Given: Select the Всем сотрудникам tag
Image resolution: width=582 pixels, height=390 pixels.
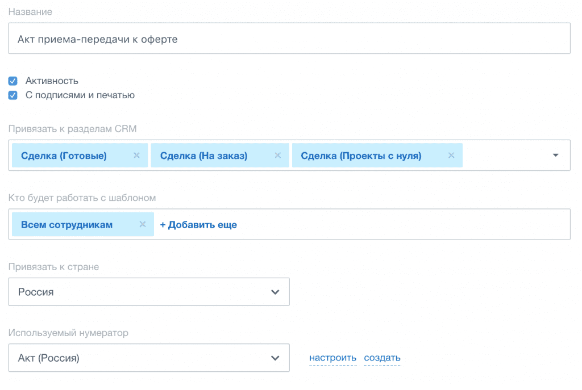Looking at the screenshot, I should 66,224.
